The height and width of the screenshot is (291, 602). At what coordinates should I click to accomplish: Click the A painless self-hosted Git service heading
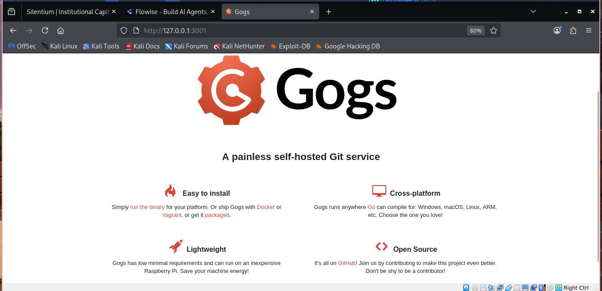[301, 157]
